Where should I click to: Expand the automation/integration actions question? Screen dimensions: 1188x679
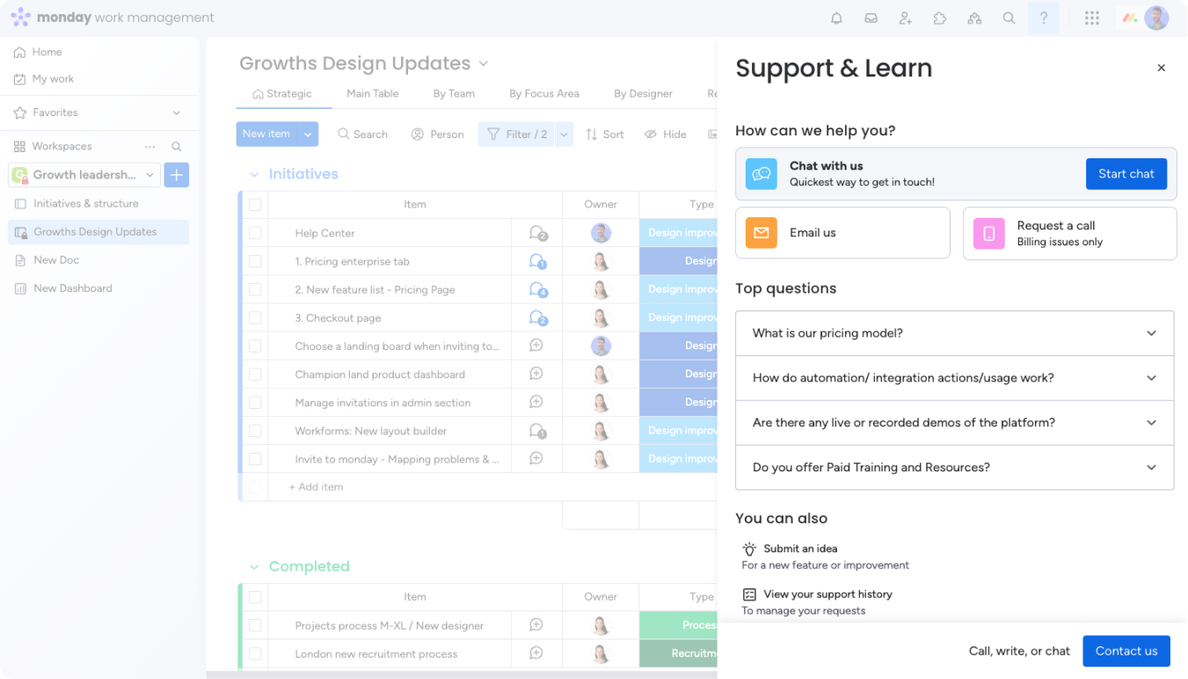pyautogui.click(x=954, y=378)
